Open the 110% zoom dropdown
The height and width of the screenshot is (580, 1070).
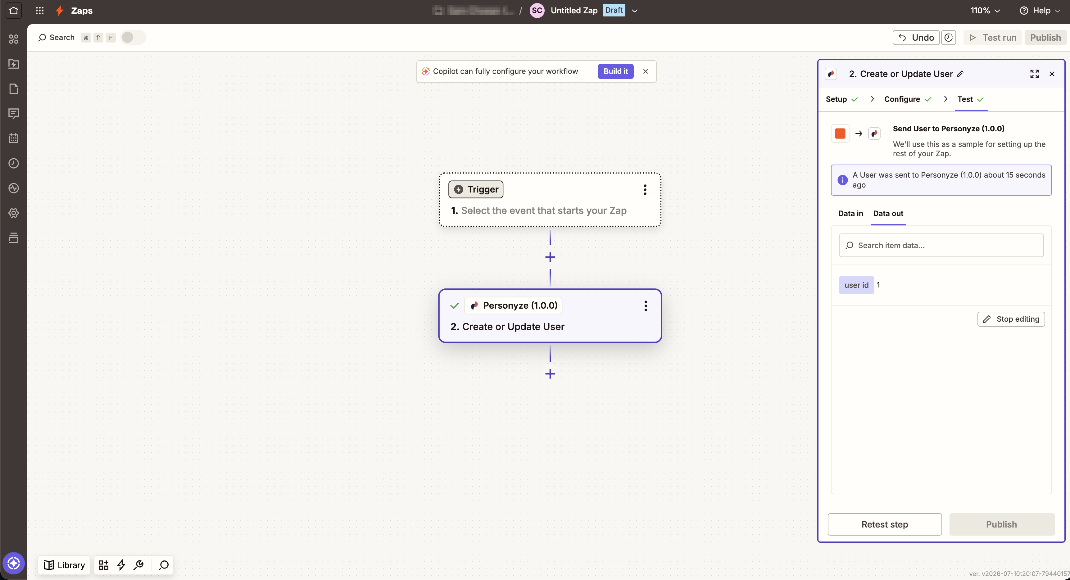click(985, 10)
